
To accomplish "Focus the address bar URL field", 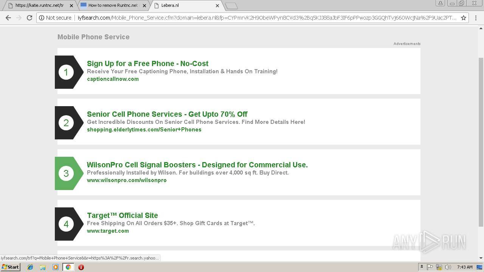I will click(x=267, y=18).
